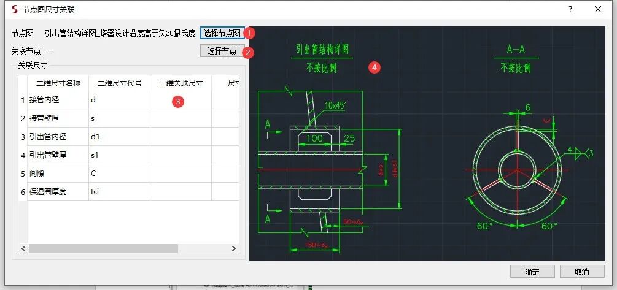
Task: Click the 引出管结构详图 title in the drawing
Action: coord(322,49)
